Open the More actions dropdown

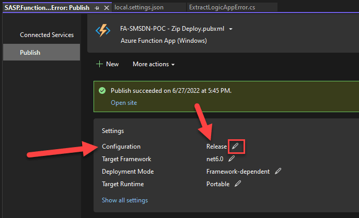pyautogui.click(x=153, y=64)
